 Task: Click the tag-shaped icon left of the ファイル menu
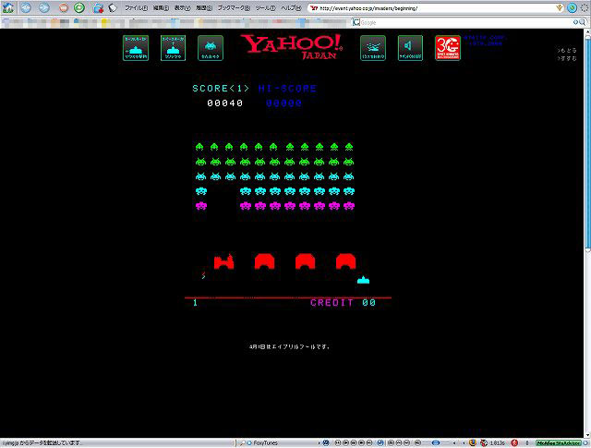[x=113, y=8]
